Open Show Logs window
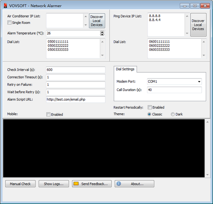213x204 pixels. [54, 184]
